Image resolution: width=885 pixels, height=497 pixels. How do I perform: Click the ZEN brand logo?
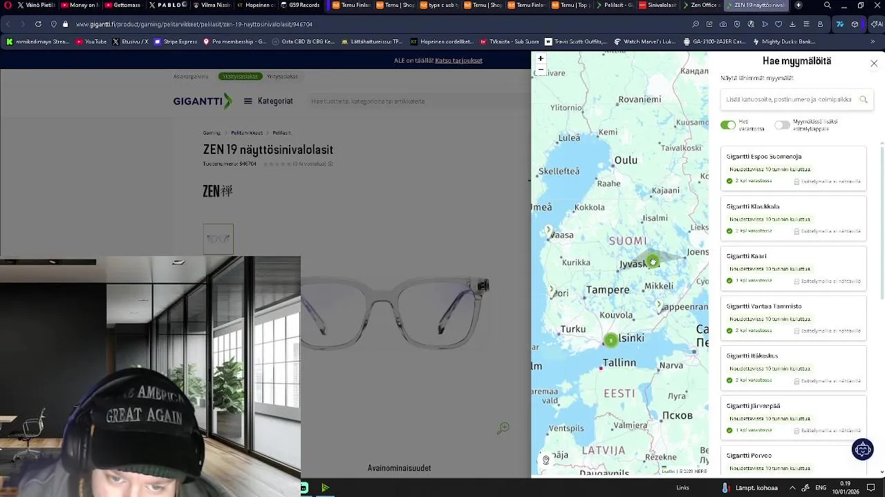218,191
